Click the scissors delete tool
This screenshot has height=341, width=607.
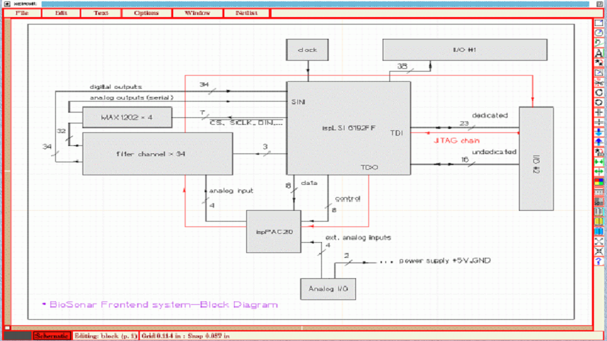tap(599, 83)
